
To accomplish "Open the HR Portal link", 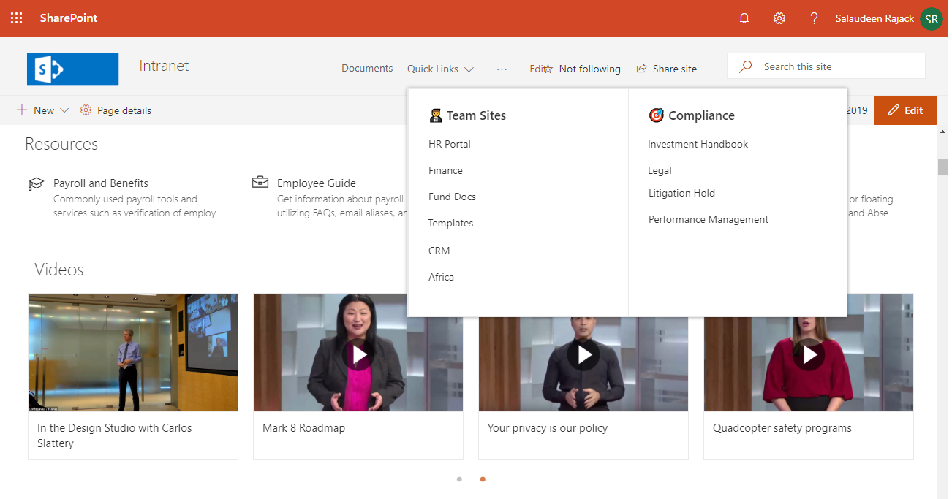I will coord(449,144).
